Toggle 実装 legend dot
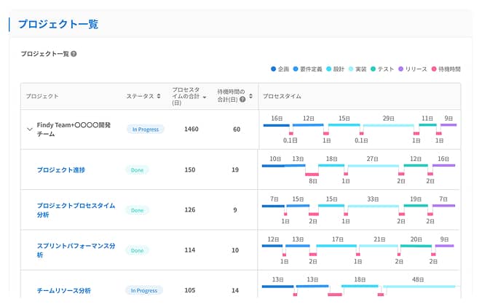 (x=351, y=69)
